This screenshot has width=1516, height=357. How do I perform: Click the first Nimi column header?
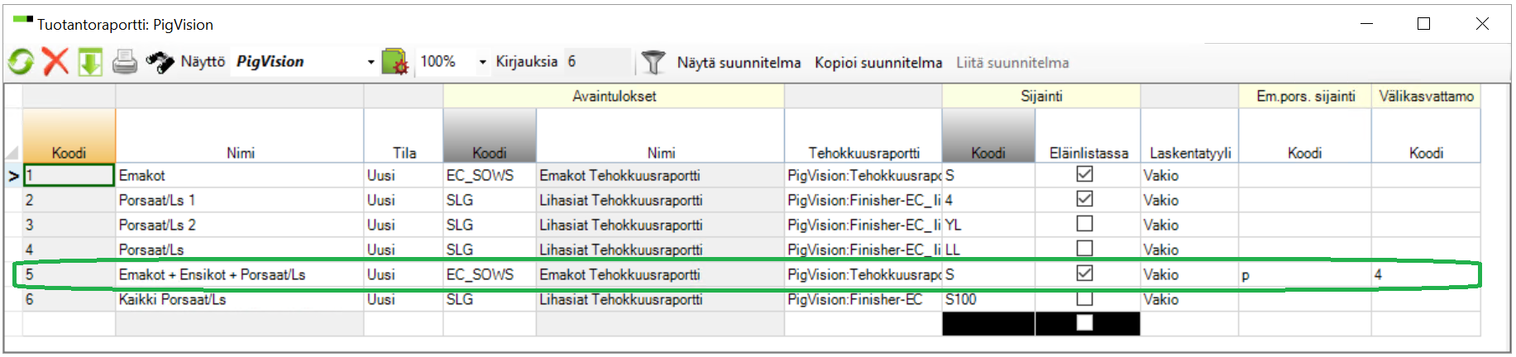point(240,136)
